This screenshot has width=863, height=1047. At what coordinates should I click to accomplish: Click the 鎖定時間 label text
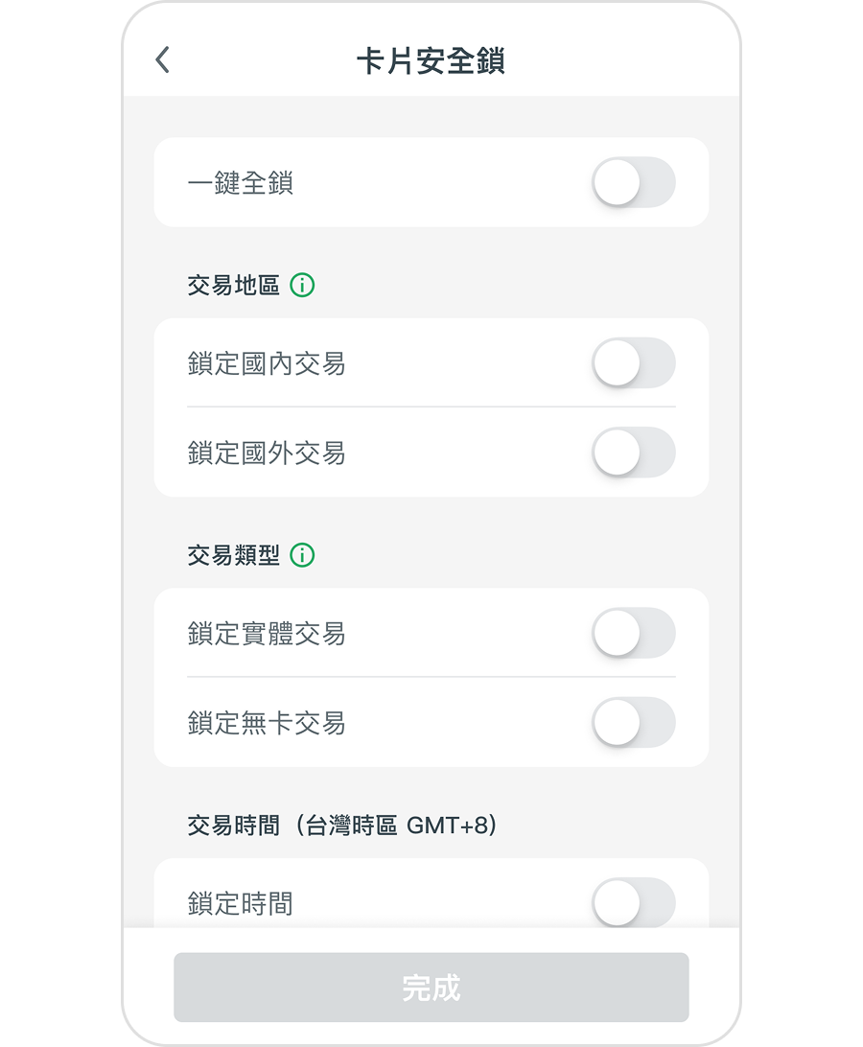tap(241, 904)
